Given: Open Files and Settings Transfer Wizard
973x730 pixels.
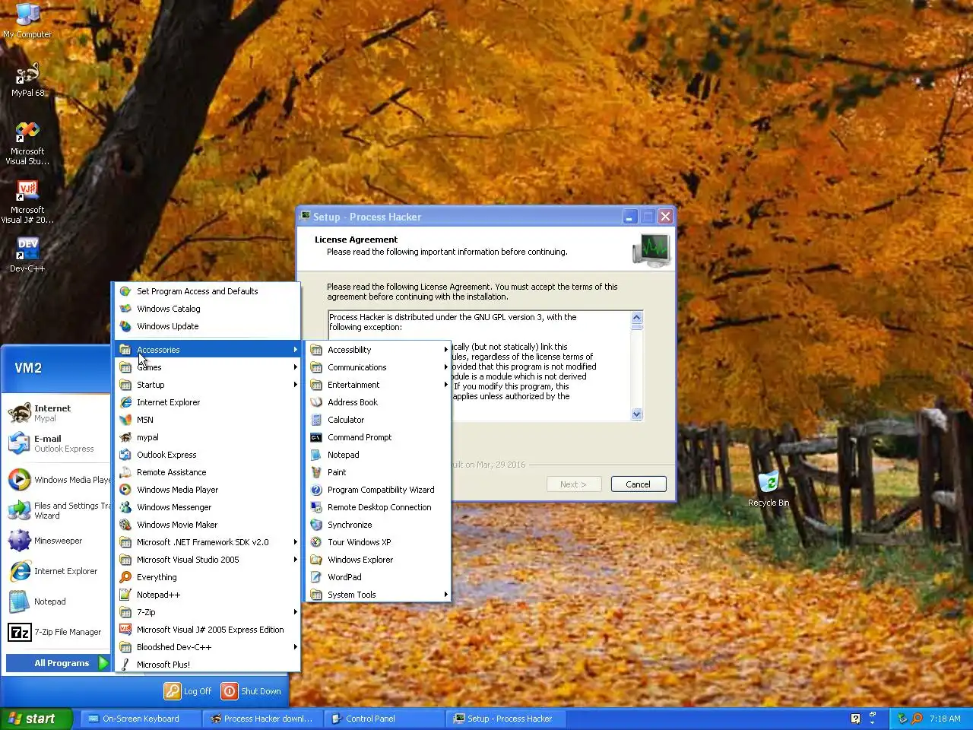Looking at the screenshot, I should (x=59, y=510).
